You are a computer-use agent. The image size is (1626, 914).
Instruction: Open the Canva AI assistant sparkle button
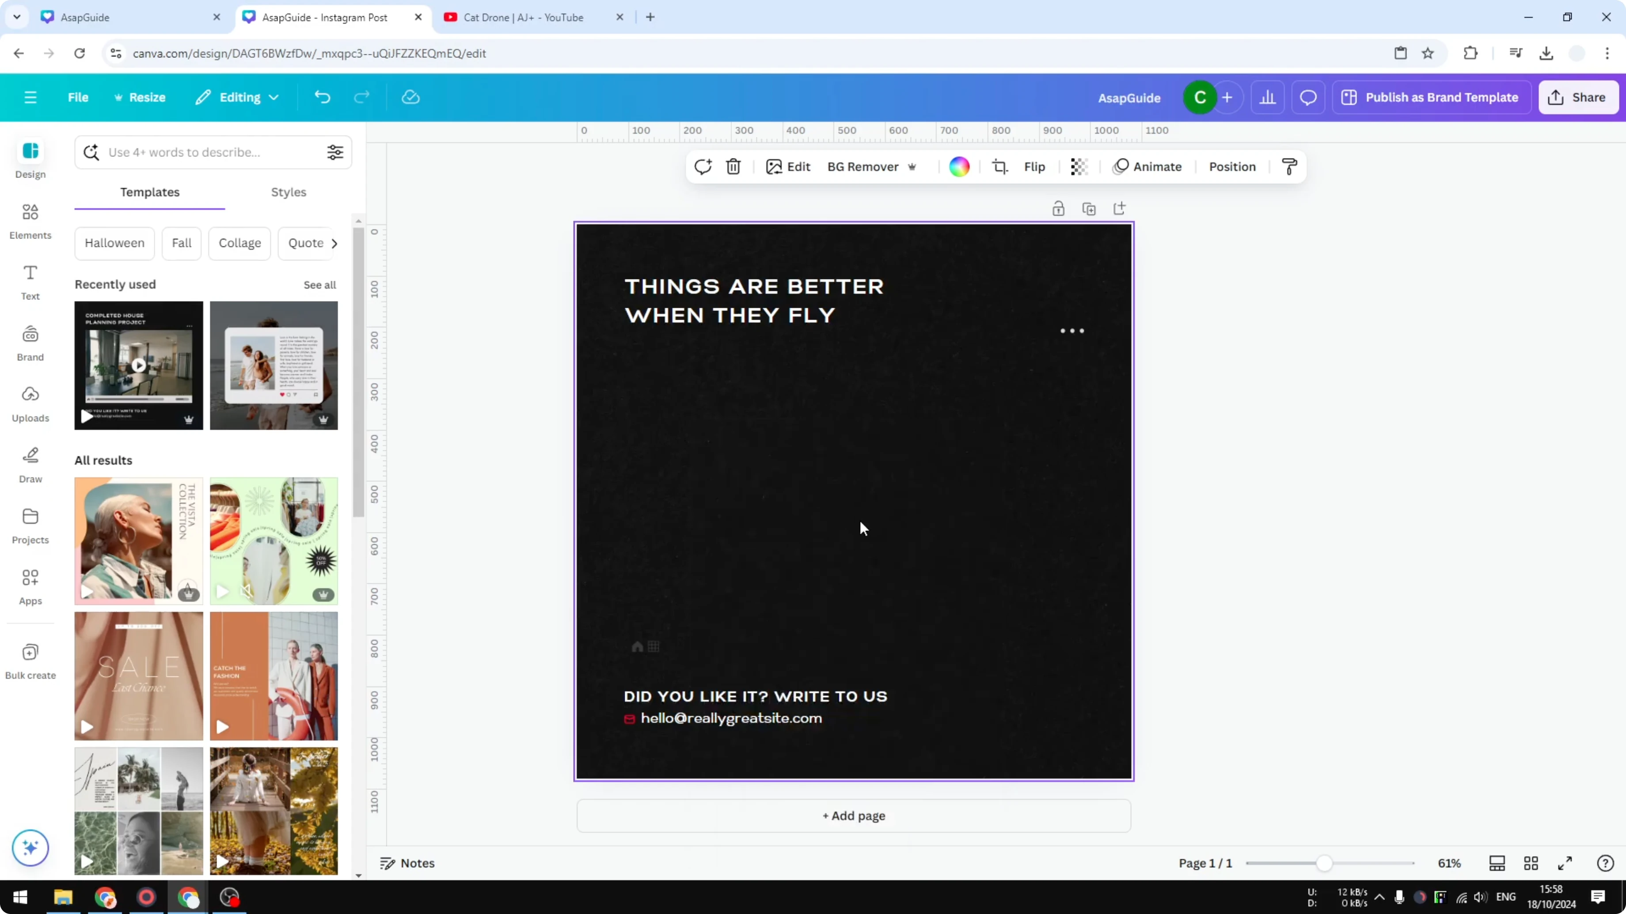point(30,848)
